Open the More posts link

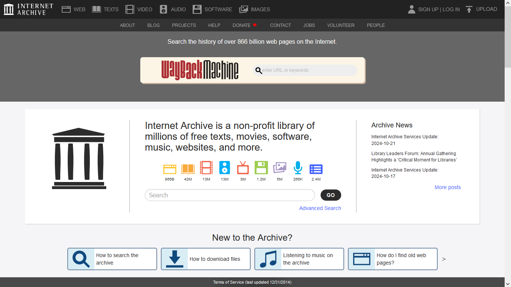pos(448,187)
